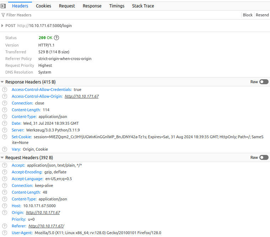Viewport: 270px width, 237px height.
Task: Click help icon beside Set-Cookie header
Action: pyautogui.click(x=5, y=137)
